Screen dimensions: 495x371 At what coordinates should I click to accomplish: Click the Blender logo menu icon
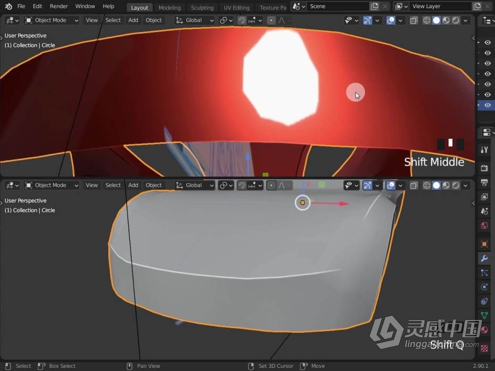9,6
